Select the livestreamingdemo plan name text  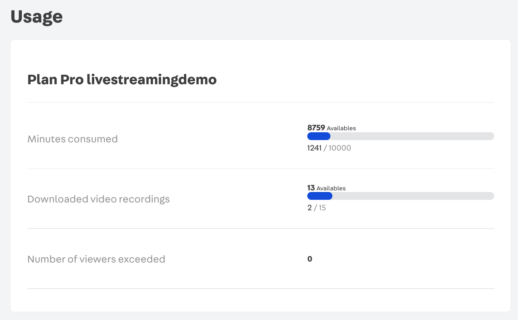click(x=152, y=80)
